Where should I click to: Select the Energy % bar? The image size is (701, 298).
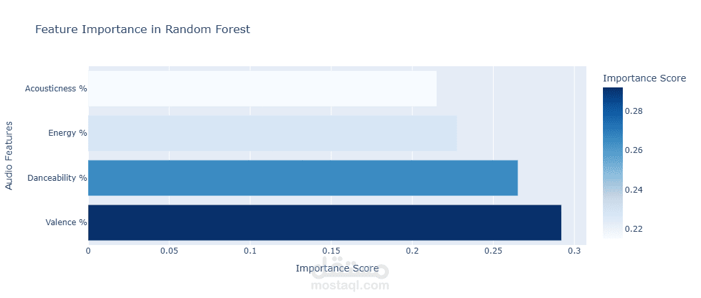click(272, 133)
